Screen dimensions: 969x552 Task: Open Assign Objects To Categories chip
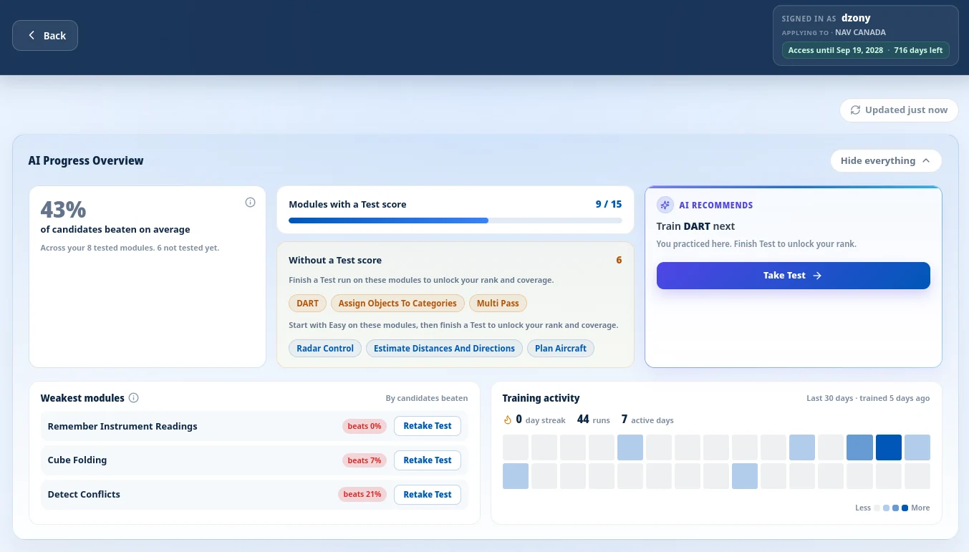coord(397,304)
